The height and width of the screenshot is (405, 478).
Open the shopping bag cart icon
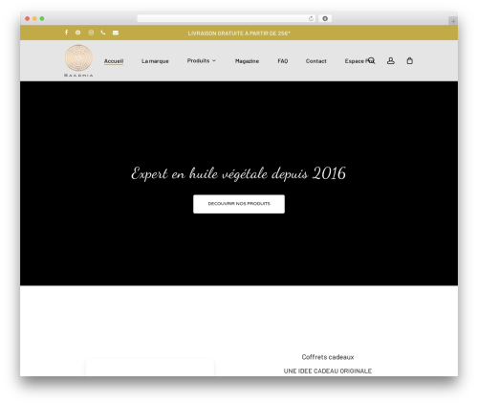[x=410, y=60]
